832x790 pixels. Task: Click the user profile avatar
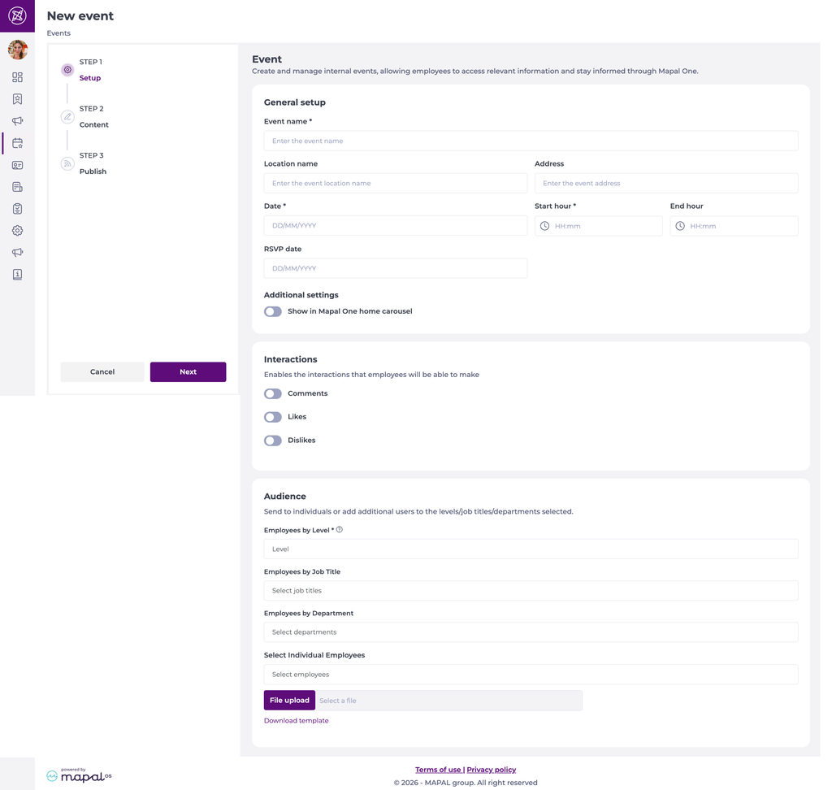[18, 50]
